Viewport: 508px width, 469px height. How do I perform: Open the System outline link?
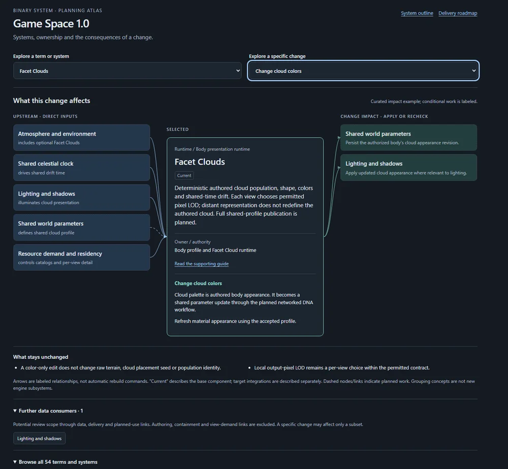click(x=417, y=13)
